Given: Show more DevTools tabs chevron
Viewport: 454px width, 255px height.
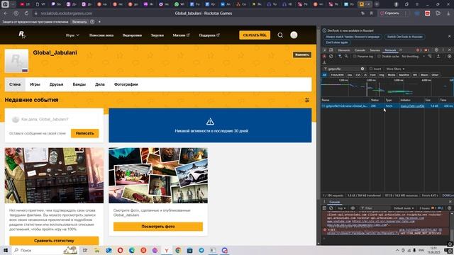Looking at the screenshot, I should pos(401,50).
